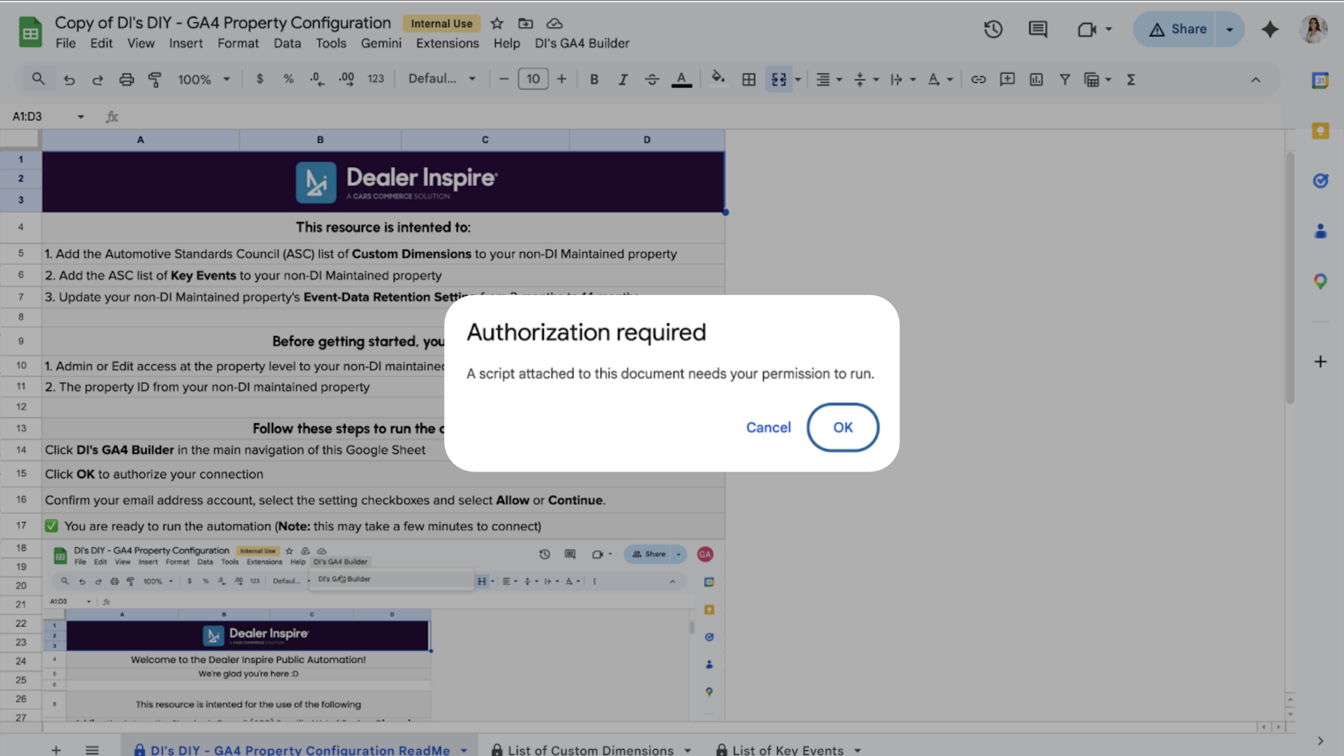Open more number formats 123
The width and height of the screenshot is (1344, 756).
pyautogui.click(x=375, y=79)
